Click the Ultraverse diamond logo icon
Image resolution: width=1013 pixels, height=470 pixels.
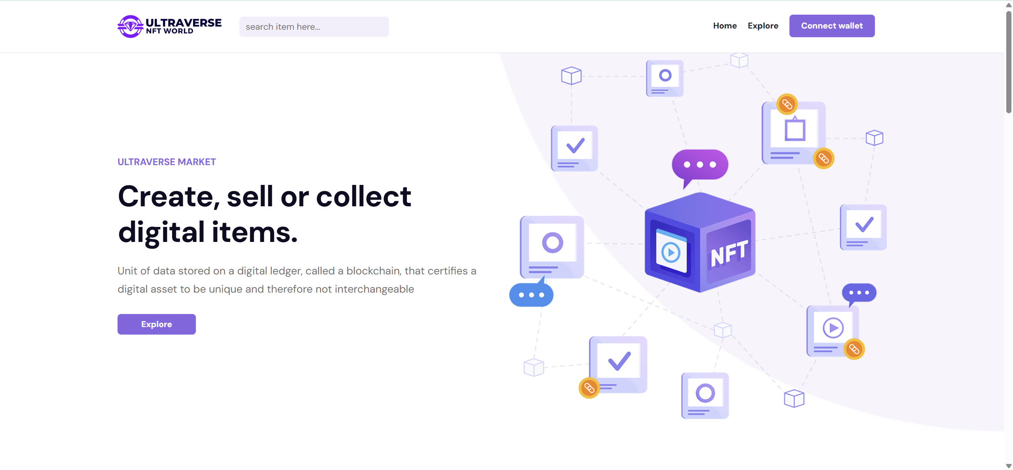[x=130, y=27]
